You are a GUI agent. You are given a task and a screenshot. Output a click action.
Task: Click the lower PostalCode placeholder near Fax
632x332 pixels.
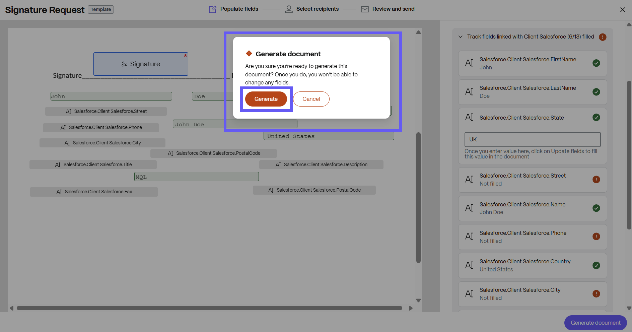click(x=314, y=190)
